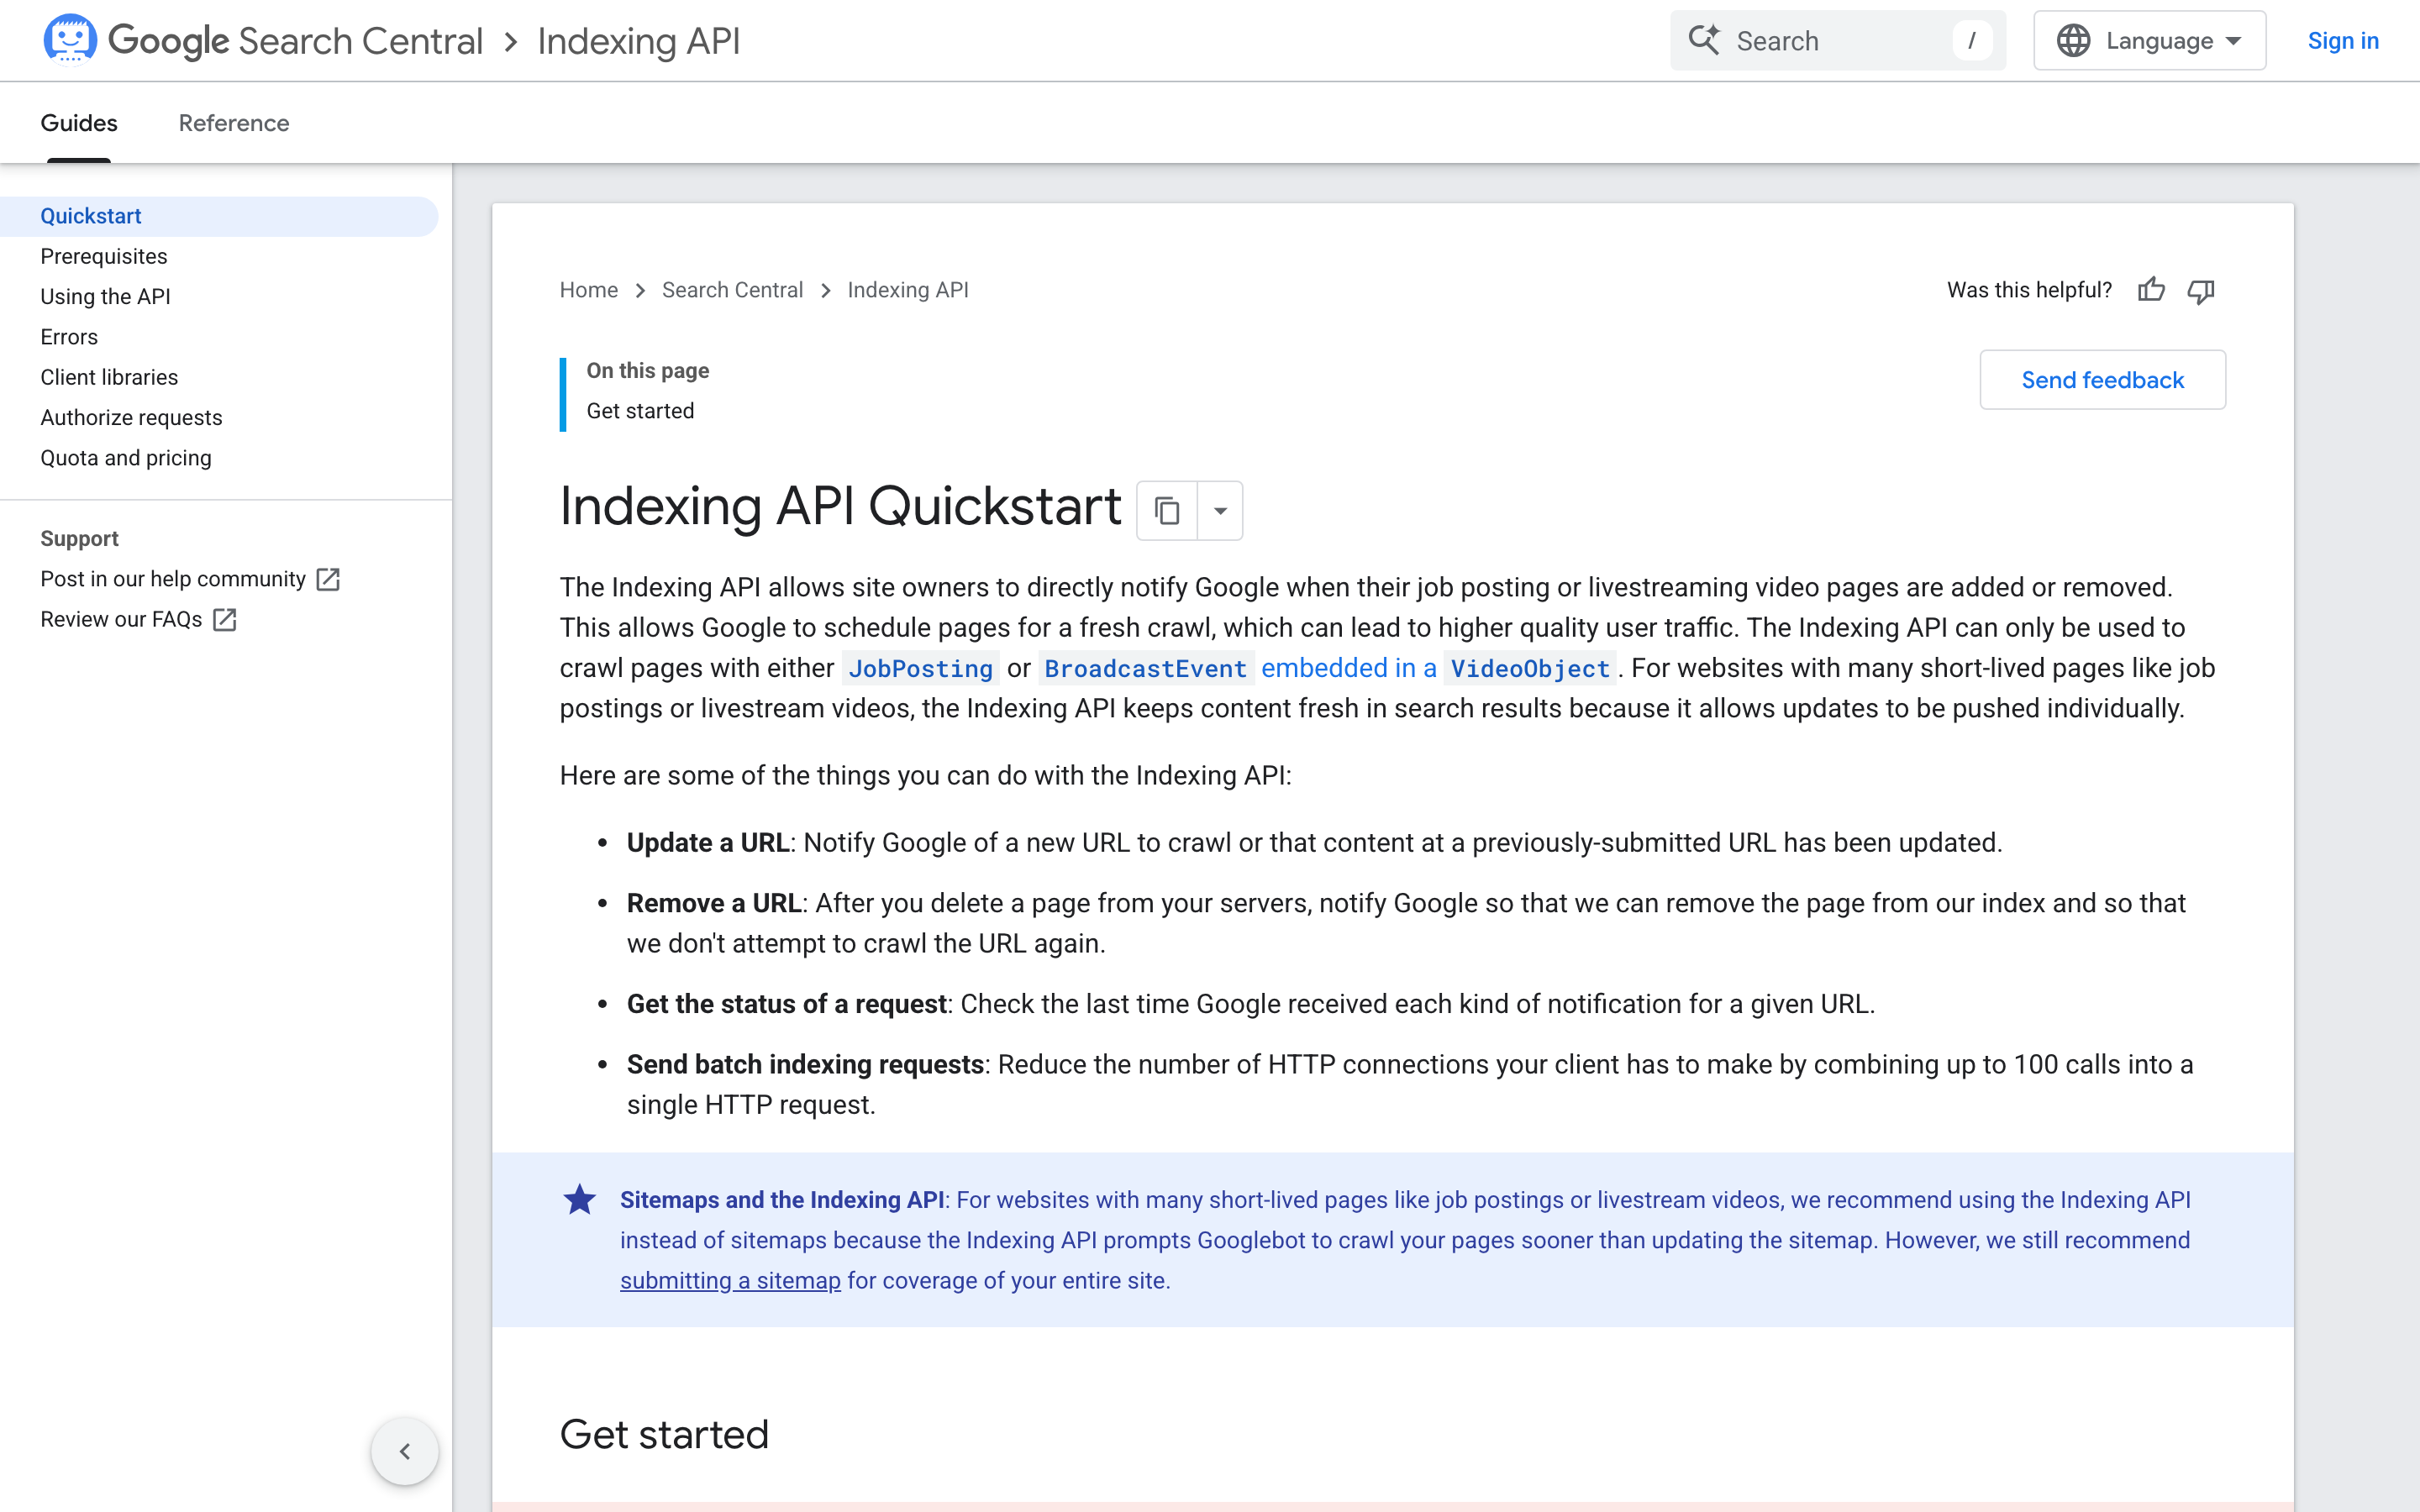
Task: Switch to the Guides tab
Action: (x=79, y=123)
